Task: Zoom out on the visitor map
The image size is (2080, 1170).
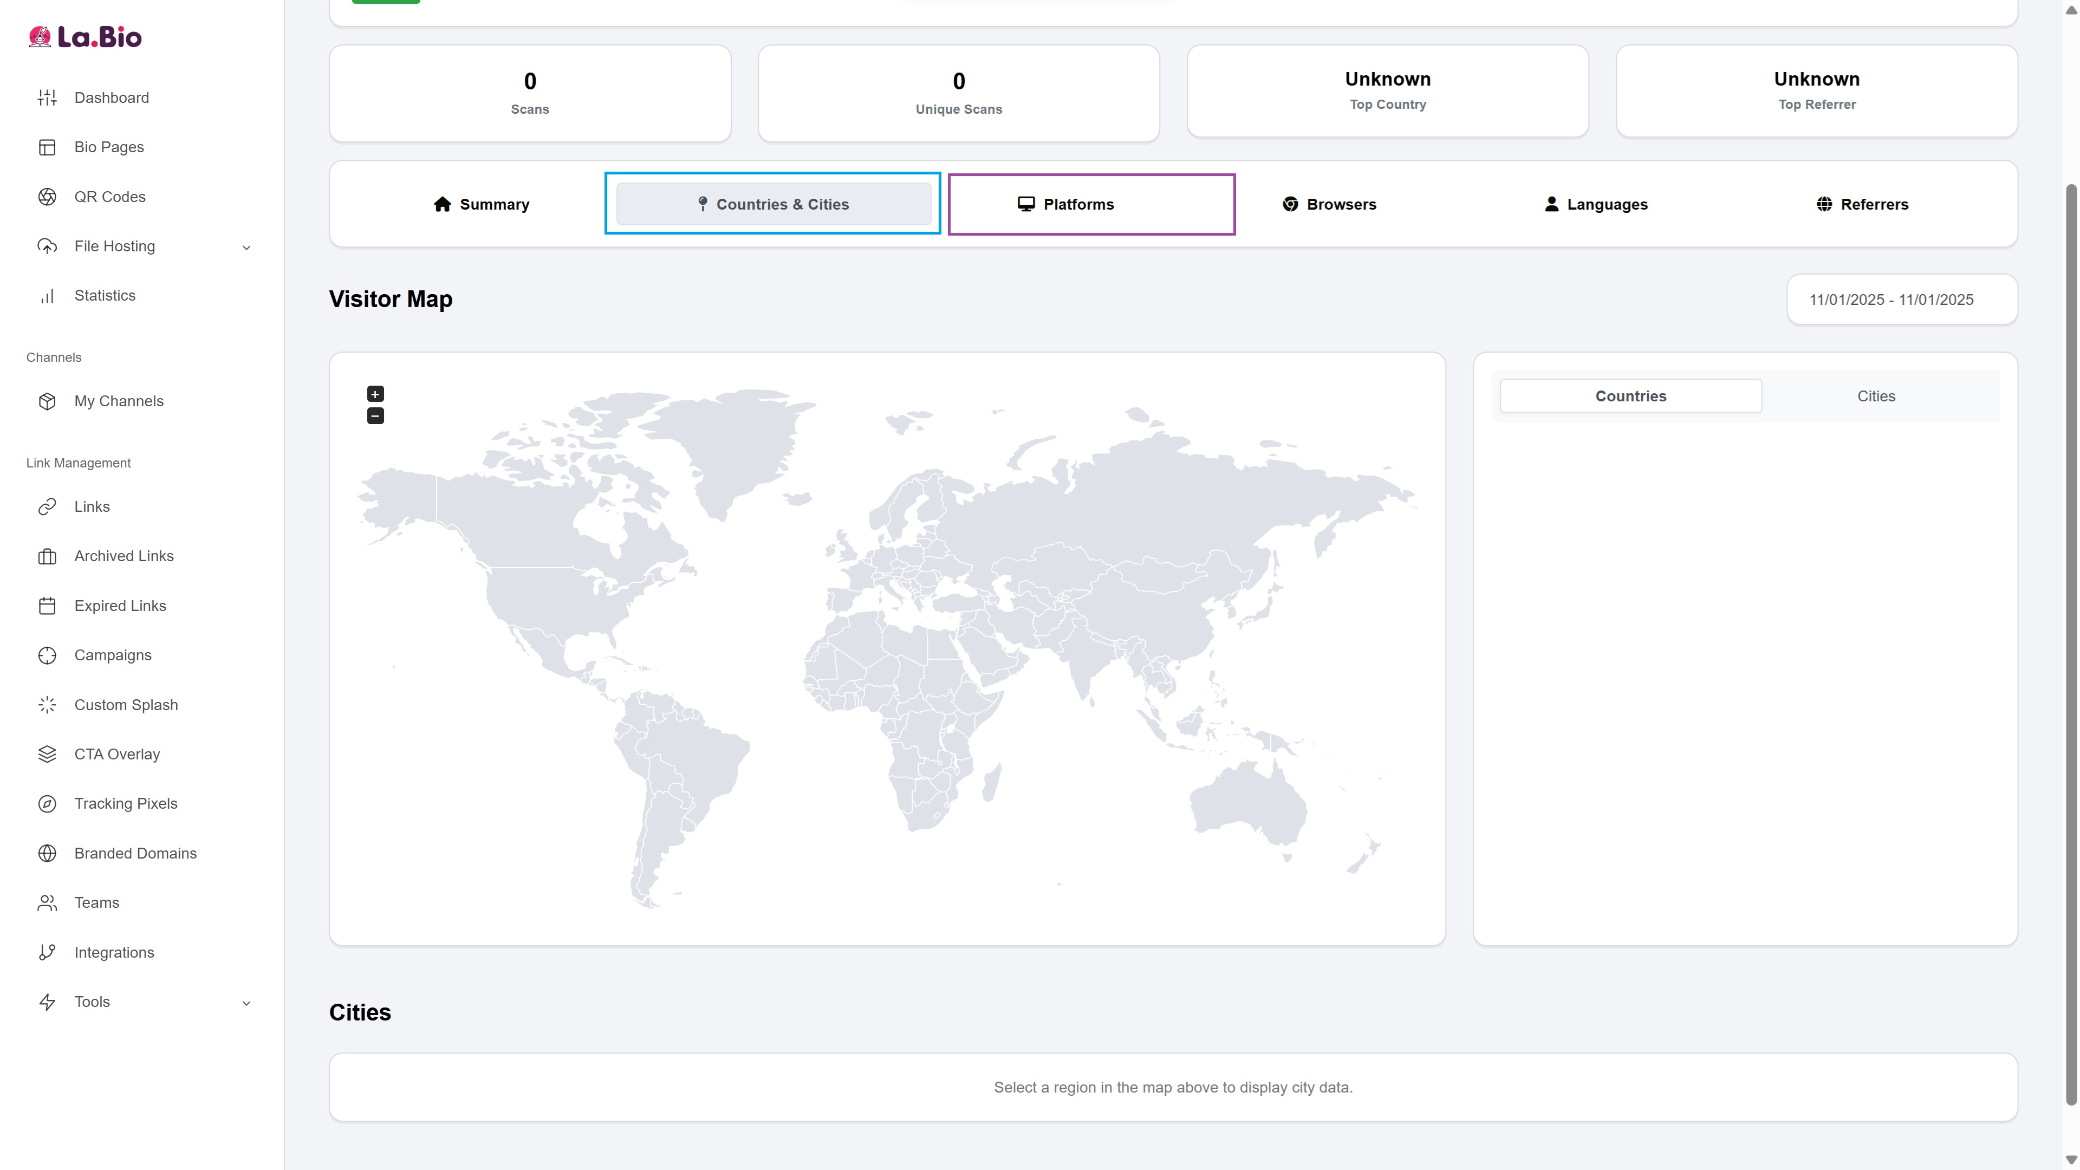Action: (375, 416)
